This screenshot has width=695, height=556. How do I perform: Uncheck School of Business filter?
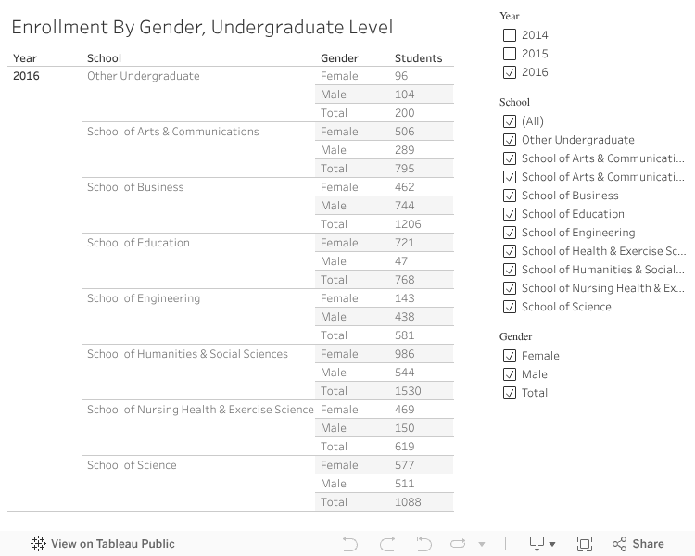tap(509, 196)
